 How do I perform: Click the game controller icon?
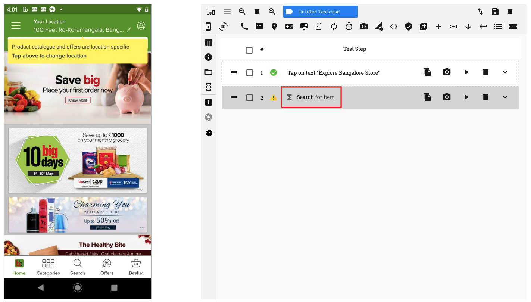pos(289,27)
